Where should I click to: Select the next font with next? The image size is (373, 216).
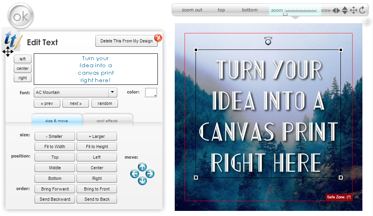click(x=76, y=103)
